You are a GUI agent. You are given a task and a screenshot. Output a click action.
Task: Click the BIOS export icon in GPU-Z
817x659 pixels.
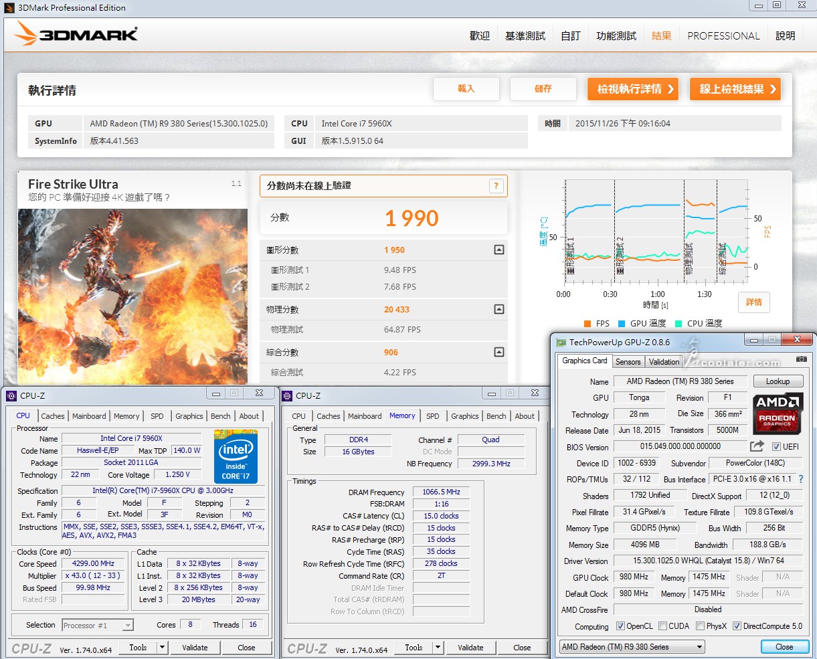click(757, 446)
